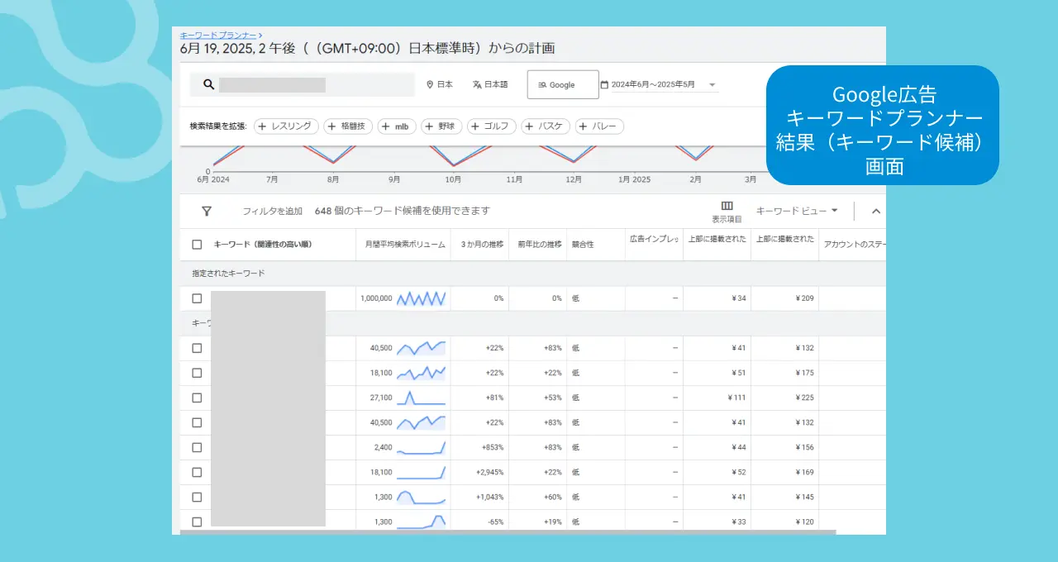Click the +81% three-month change value
This screenshot has width=1058, height=562.
[x=494, y=398]
